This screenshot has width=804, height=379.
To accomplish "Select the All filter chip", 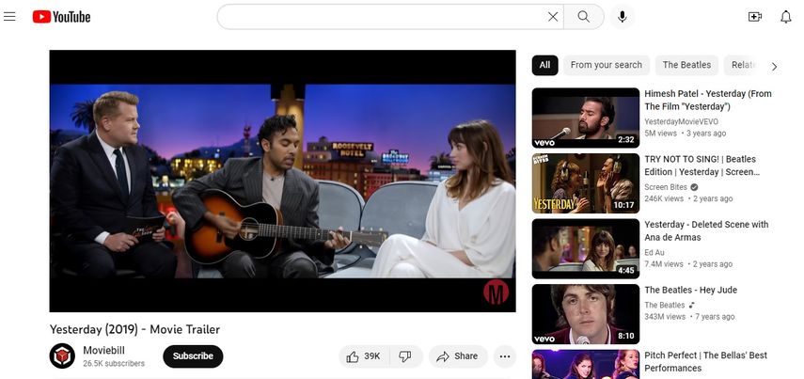I will tap(544, 65).
